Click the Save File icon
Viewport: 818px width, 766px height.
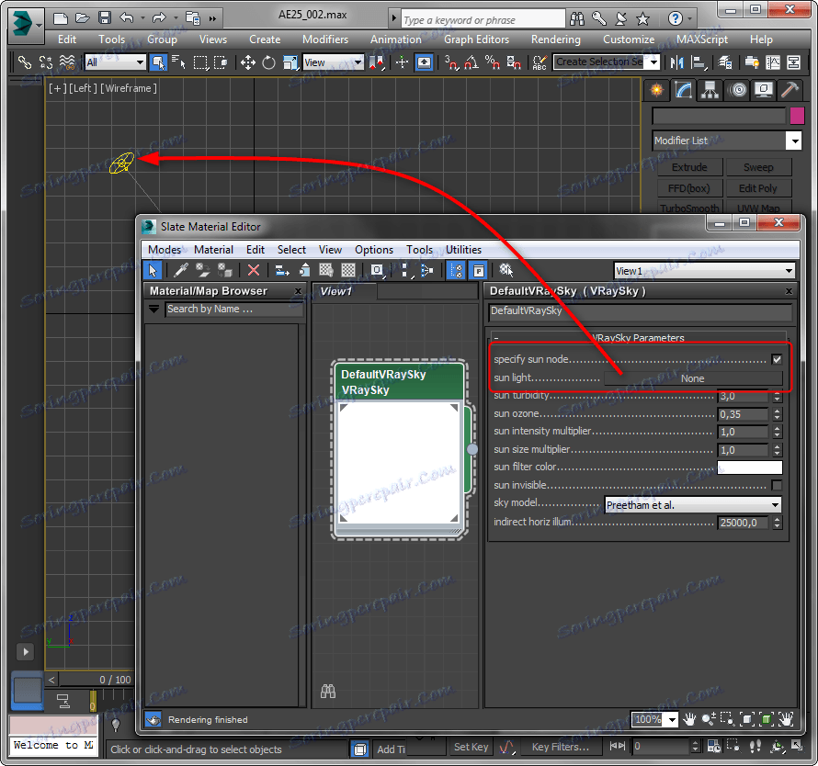(x=105, y=18)
